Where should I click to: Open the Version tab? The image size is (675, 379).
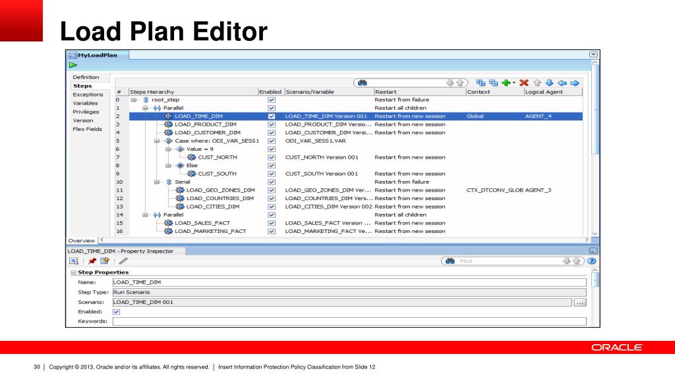tap(82, 120)
